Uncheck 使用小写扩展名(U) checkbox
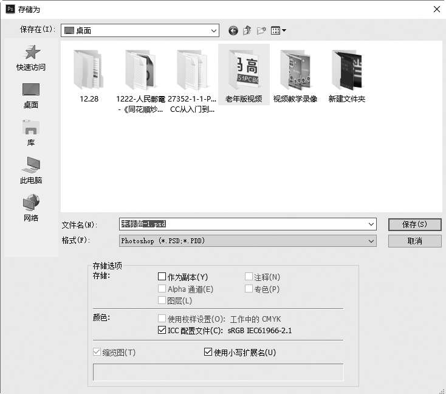 click(x=208, y=352)
